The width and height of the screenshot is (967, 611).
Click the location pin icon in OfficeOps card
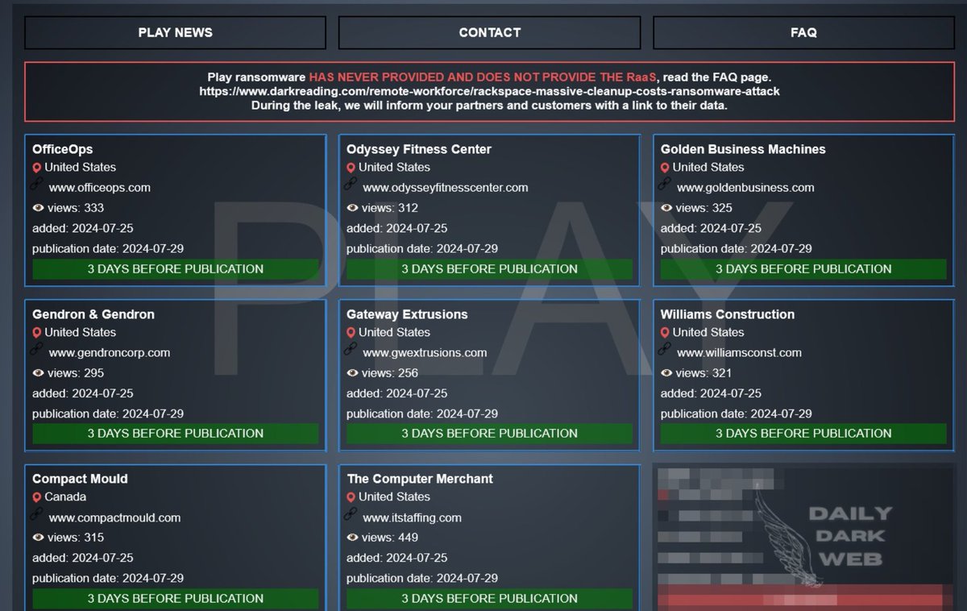[36, 168]
